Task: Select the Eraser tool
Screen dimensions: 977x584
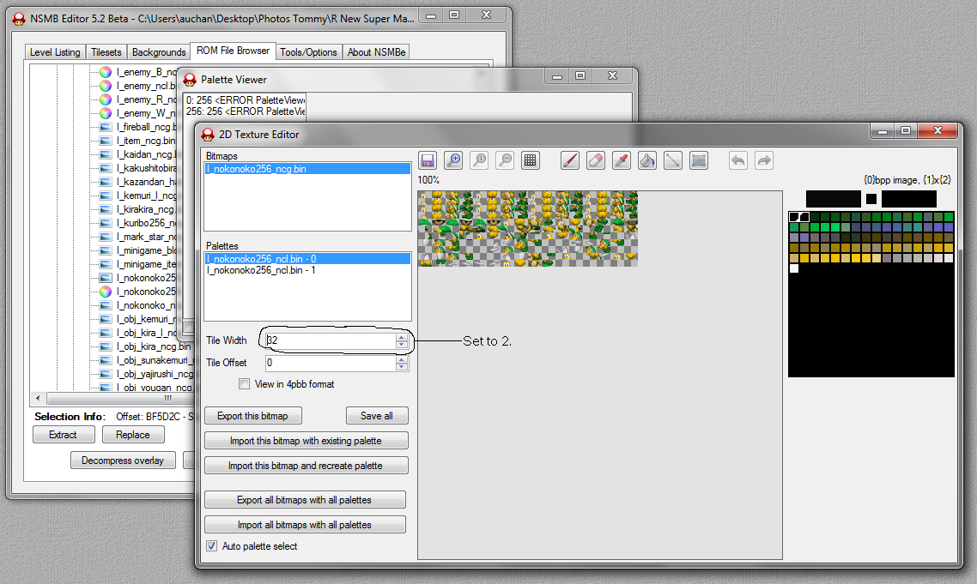Action: coord(596,160)
